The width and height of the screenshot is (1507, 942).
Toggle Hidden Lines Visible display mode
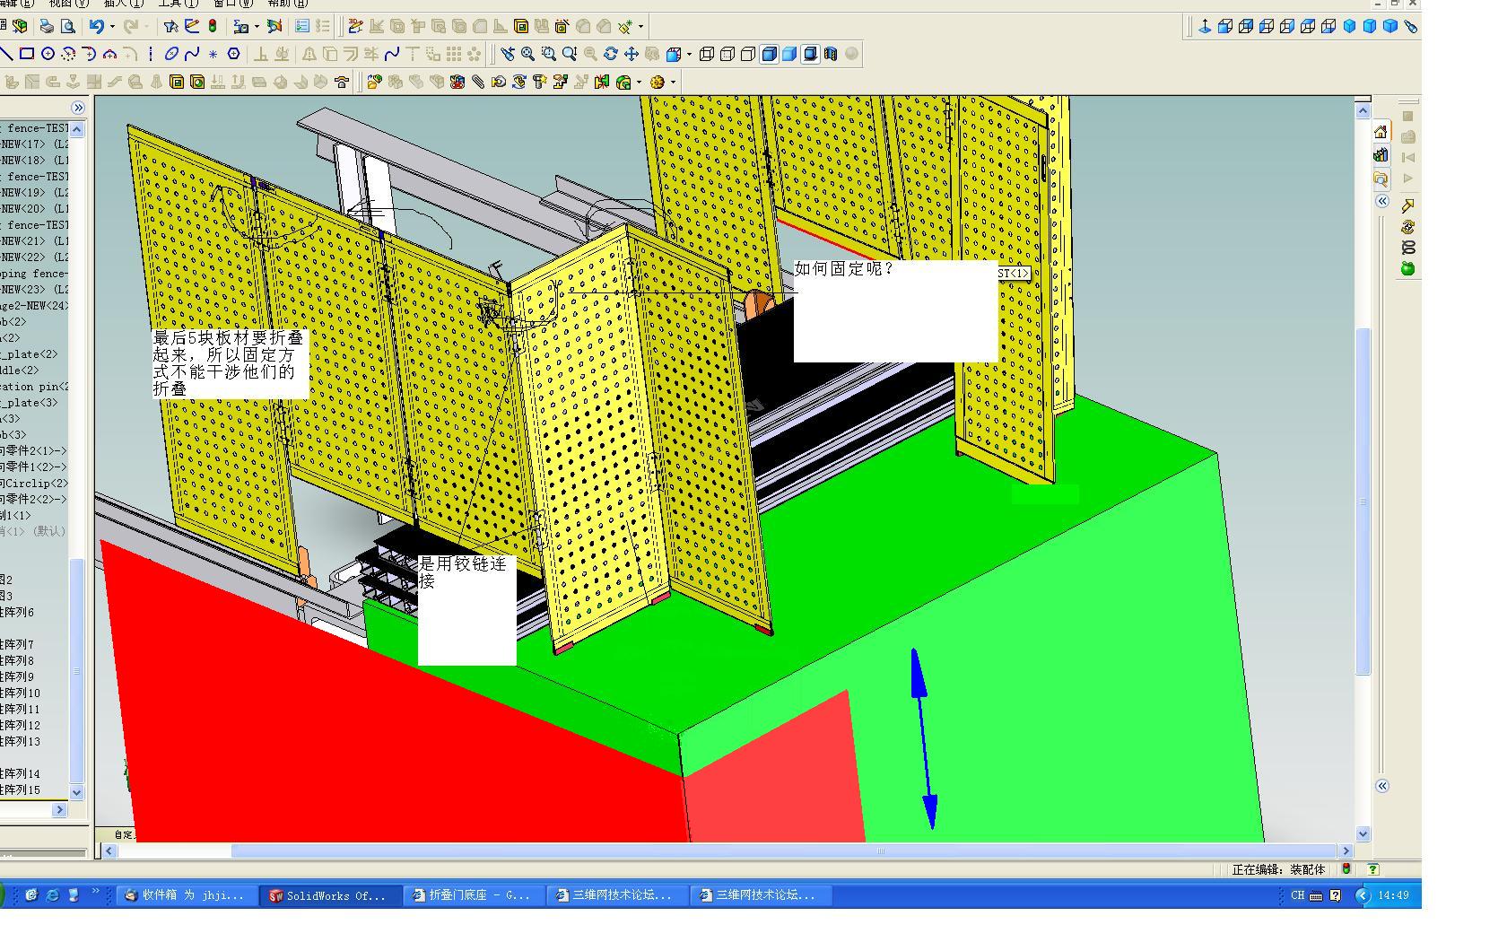pyautogui.click(x=727, y=54)
